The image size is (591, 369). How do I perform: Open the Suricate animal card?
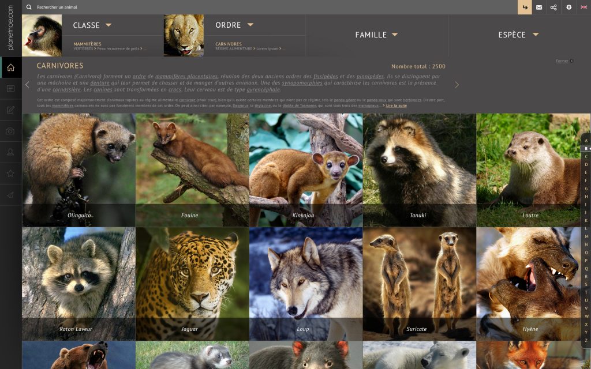pos(420,284)
